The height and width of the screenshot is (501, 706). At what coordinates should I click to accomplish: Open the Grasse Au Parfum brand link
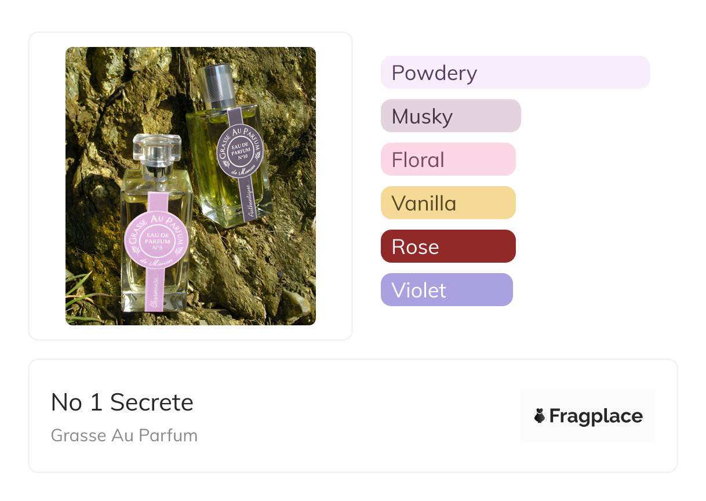[124, 435]
